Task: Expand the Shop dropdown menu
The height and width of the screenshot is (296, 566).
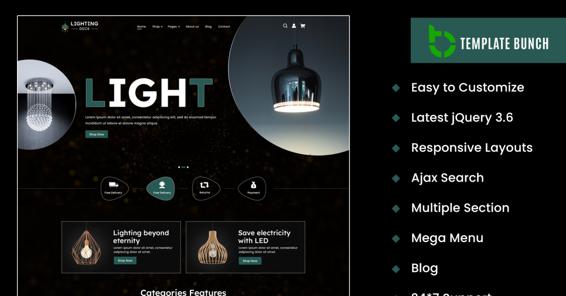Action: (157, 26)
